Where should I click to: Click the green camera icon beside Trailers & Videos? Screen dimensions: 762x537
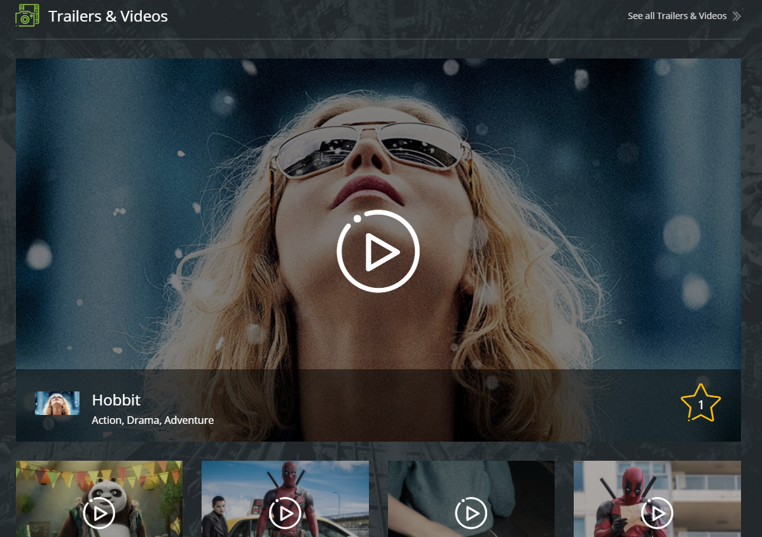(27, 15)
